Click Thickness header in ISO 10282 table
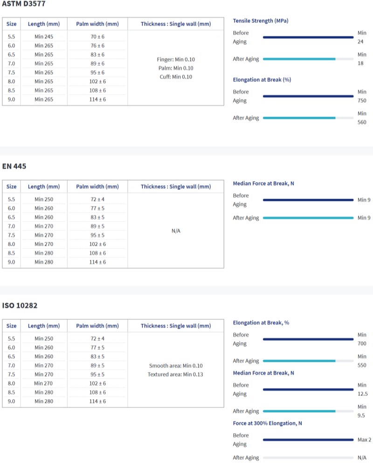 (176, 326)
